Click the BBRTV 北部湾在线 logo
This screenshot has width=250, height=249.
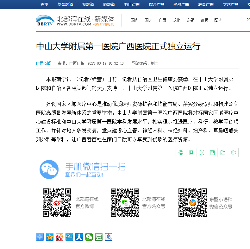[75, 20]
